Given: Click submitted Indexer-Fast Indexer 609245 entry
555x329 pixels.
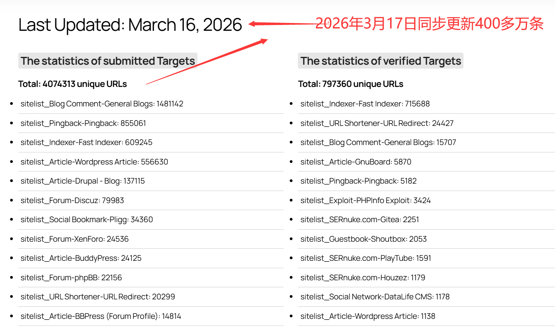Looking at the screenshot, I should click(x=86, y=142).
